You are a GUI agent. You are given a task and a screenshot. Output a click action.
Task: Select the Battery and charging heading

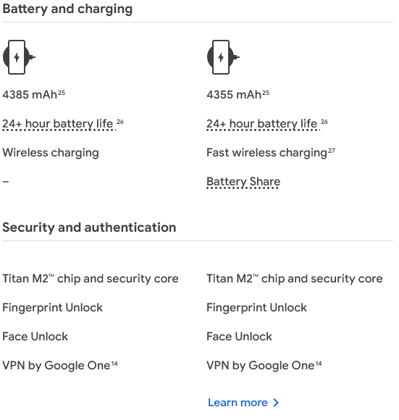(x=67, y=9)
